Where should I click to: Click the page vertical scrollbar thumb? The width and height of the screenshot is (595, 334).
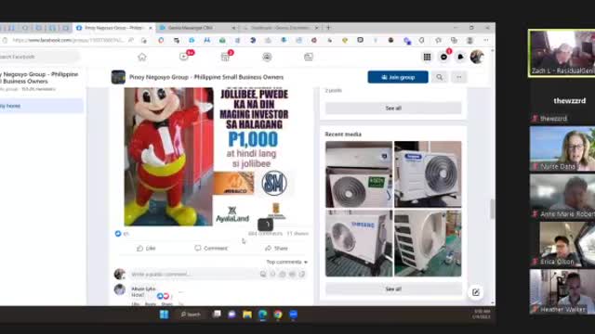point(492,209)
